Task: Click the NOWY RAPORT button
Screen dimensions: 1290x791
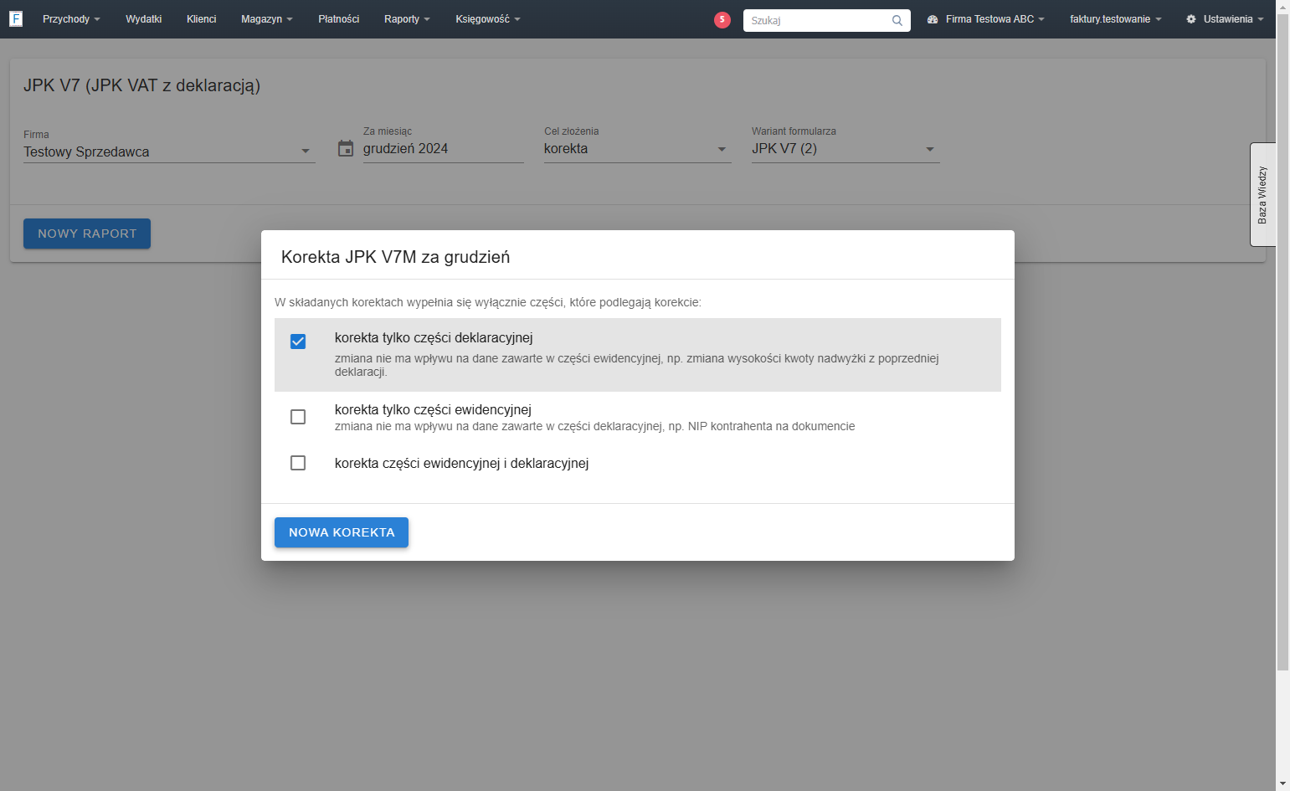Action: (87, 234)
